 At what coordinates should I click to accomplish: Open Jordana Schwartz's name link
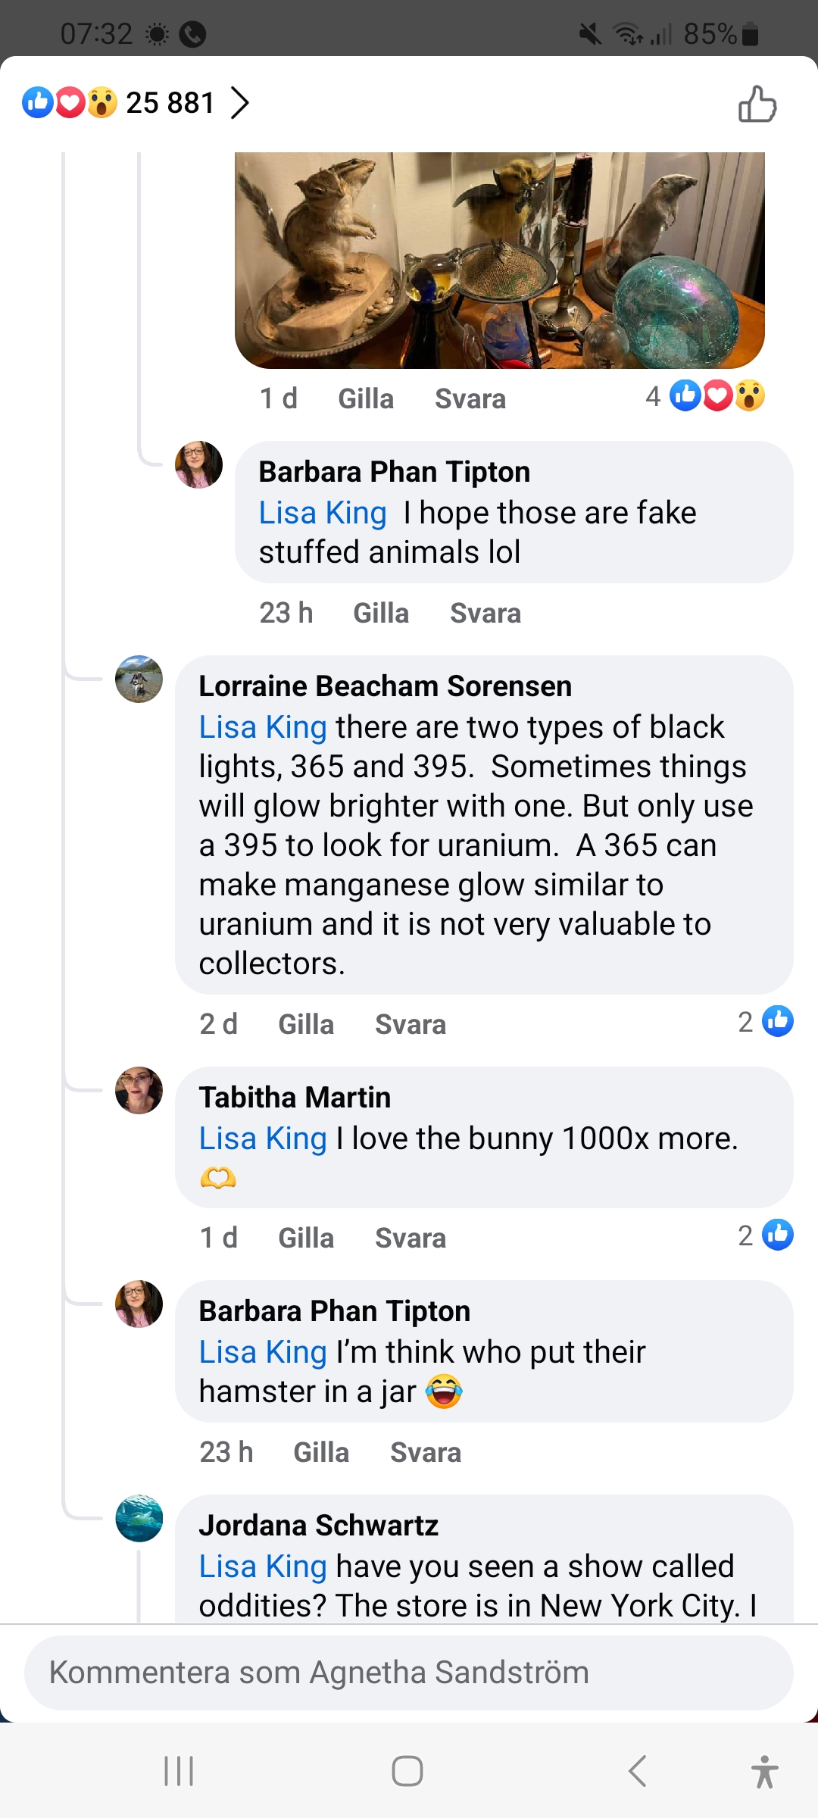(x=318, y=1525)
